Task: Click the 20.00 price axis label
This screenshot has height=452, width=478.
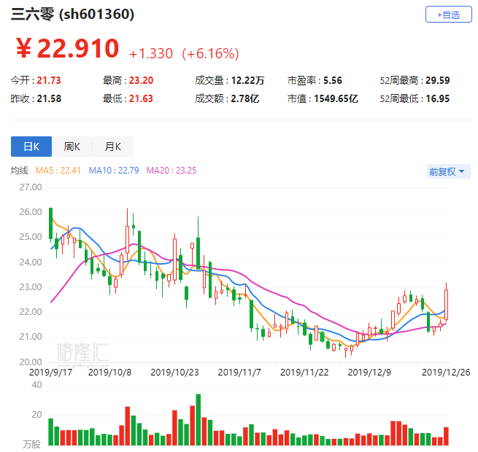Action: click(31, 362)
